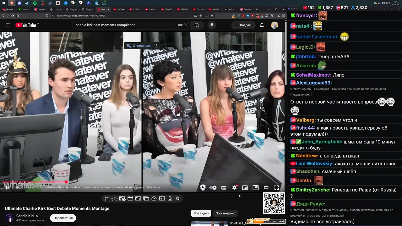
Task: Open player settings gear
Action: [235, 188]
